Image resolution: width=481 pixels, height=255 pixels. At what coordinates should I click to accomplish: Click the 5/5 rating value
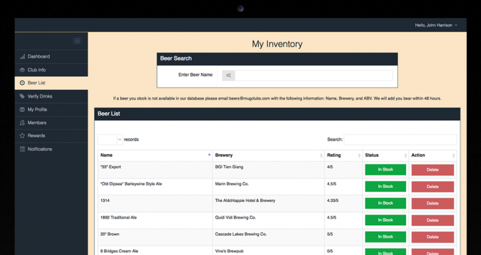pyautogui.click(x=330, y=234)
